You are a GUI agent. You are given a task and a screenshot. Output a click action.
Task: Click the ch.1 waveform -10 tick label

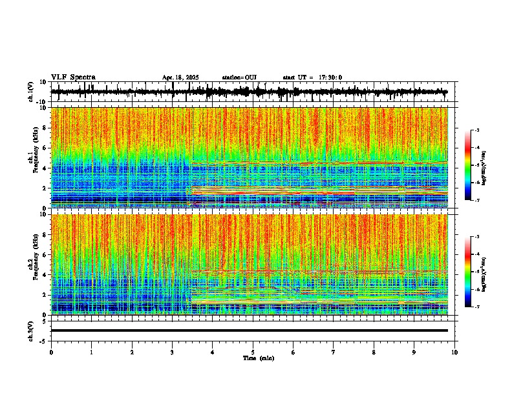42,102
